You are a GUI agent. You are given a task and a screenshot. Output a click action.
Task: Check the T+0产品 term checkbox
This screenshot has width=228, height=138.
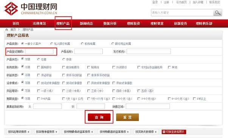click(39, 99)
